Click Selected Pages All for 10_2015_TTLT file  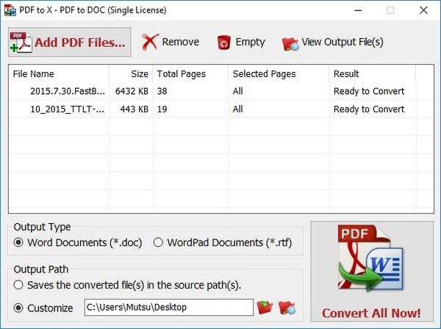pyautogui.click(x=237, y=109)
